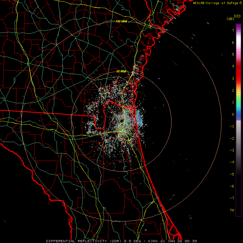Click the 50 NMI range ring label
The image size is (243, 243).
pos(121,72)
